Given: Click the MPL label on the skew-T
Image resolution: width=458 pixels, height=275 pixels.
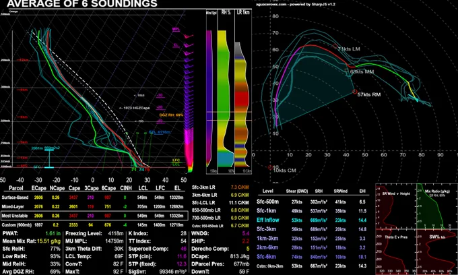Looking at the screenshot, I should tap(176, 30).
